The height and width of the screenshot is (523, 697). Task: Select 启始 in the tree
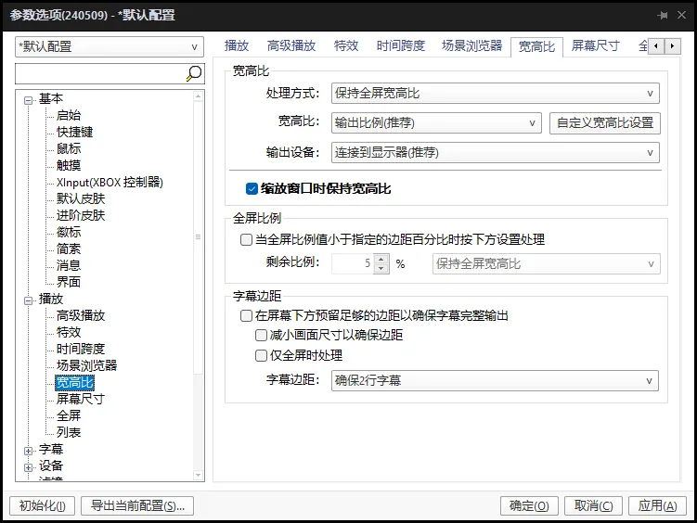[x=69, y=115]
